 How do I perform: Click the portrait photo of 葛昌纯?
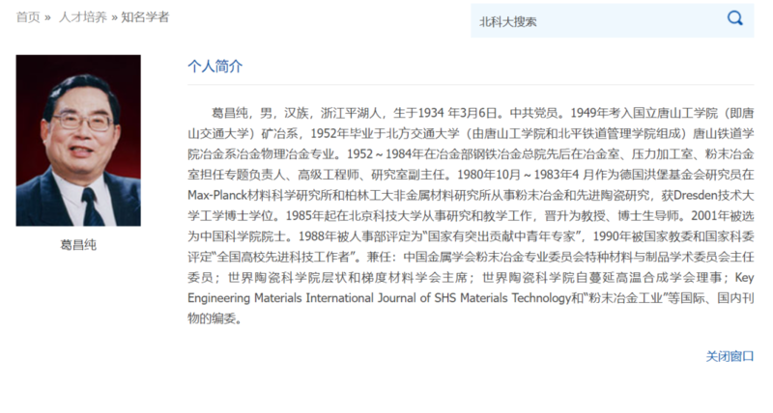click(78, 140)
